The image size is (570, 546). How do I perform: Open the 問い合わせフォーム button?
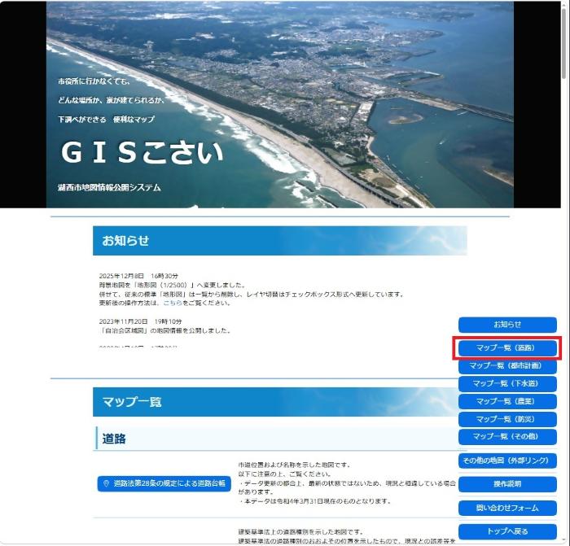coord(507,508)
